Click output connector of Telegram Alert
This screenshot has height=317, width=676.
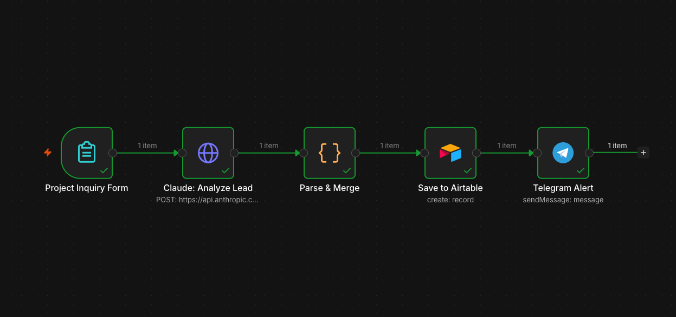coord(589,153)
